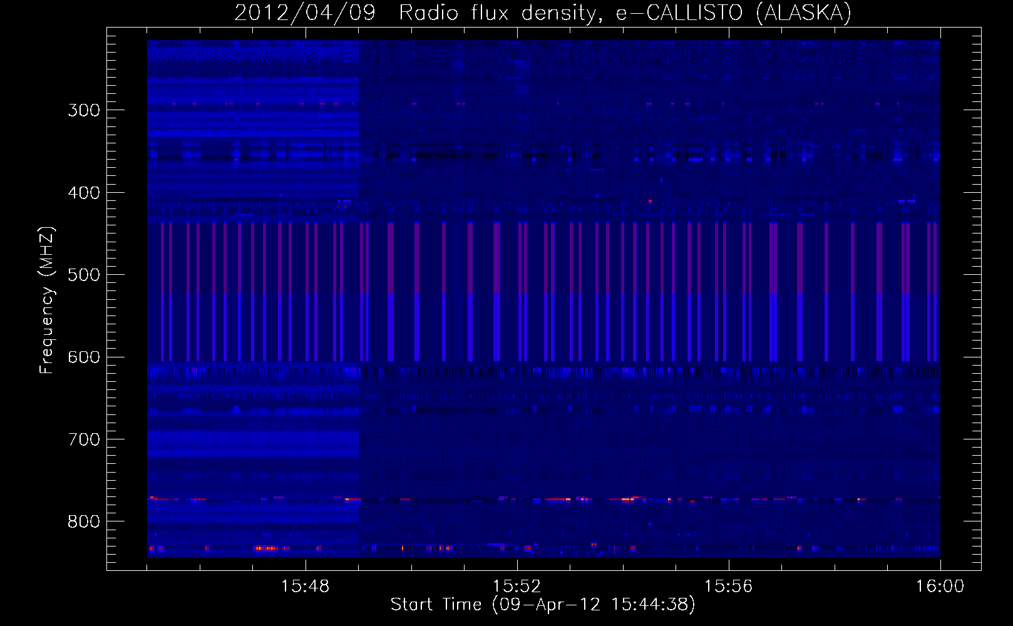Click the 15:52 time tick label

[x=517, y=587]
